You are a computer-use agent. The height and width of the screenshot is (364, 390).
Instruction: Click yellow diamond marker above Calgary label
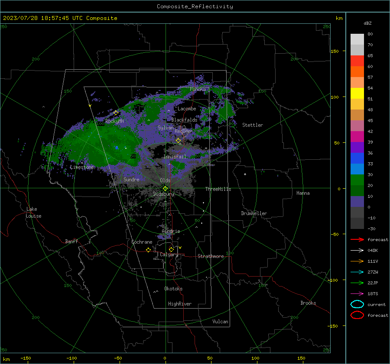point(171,249)
